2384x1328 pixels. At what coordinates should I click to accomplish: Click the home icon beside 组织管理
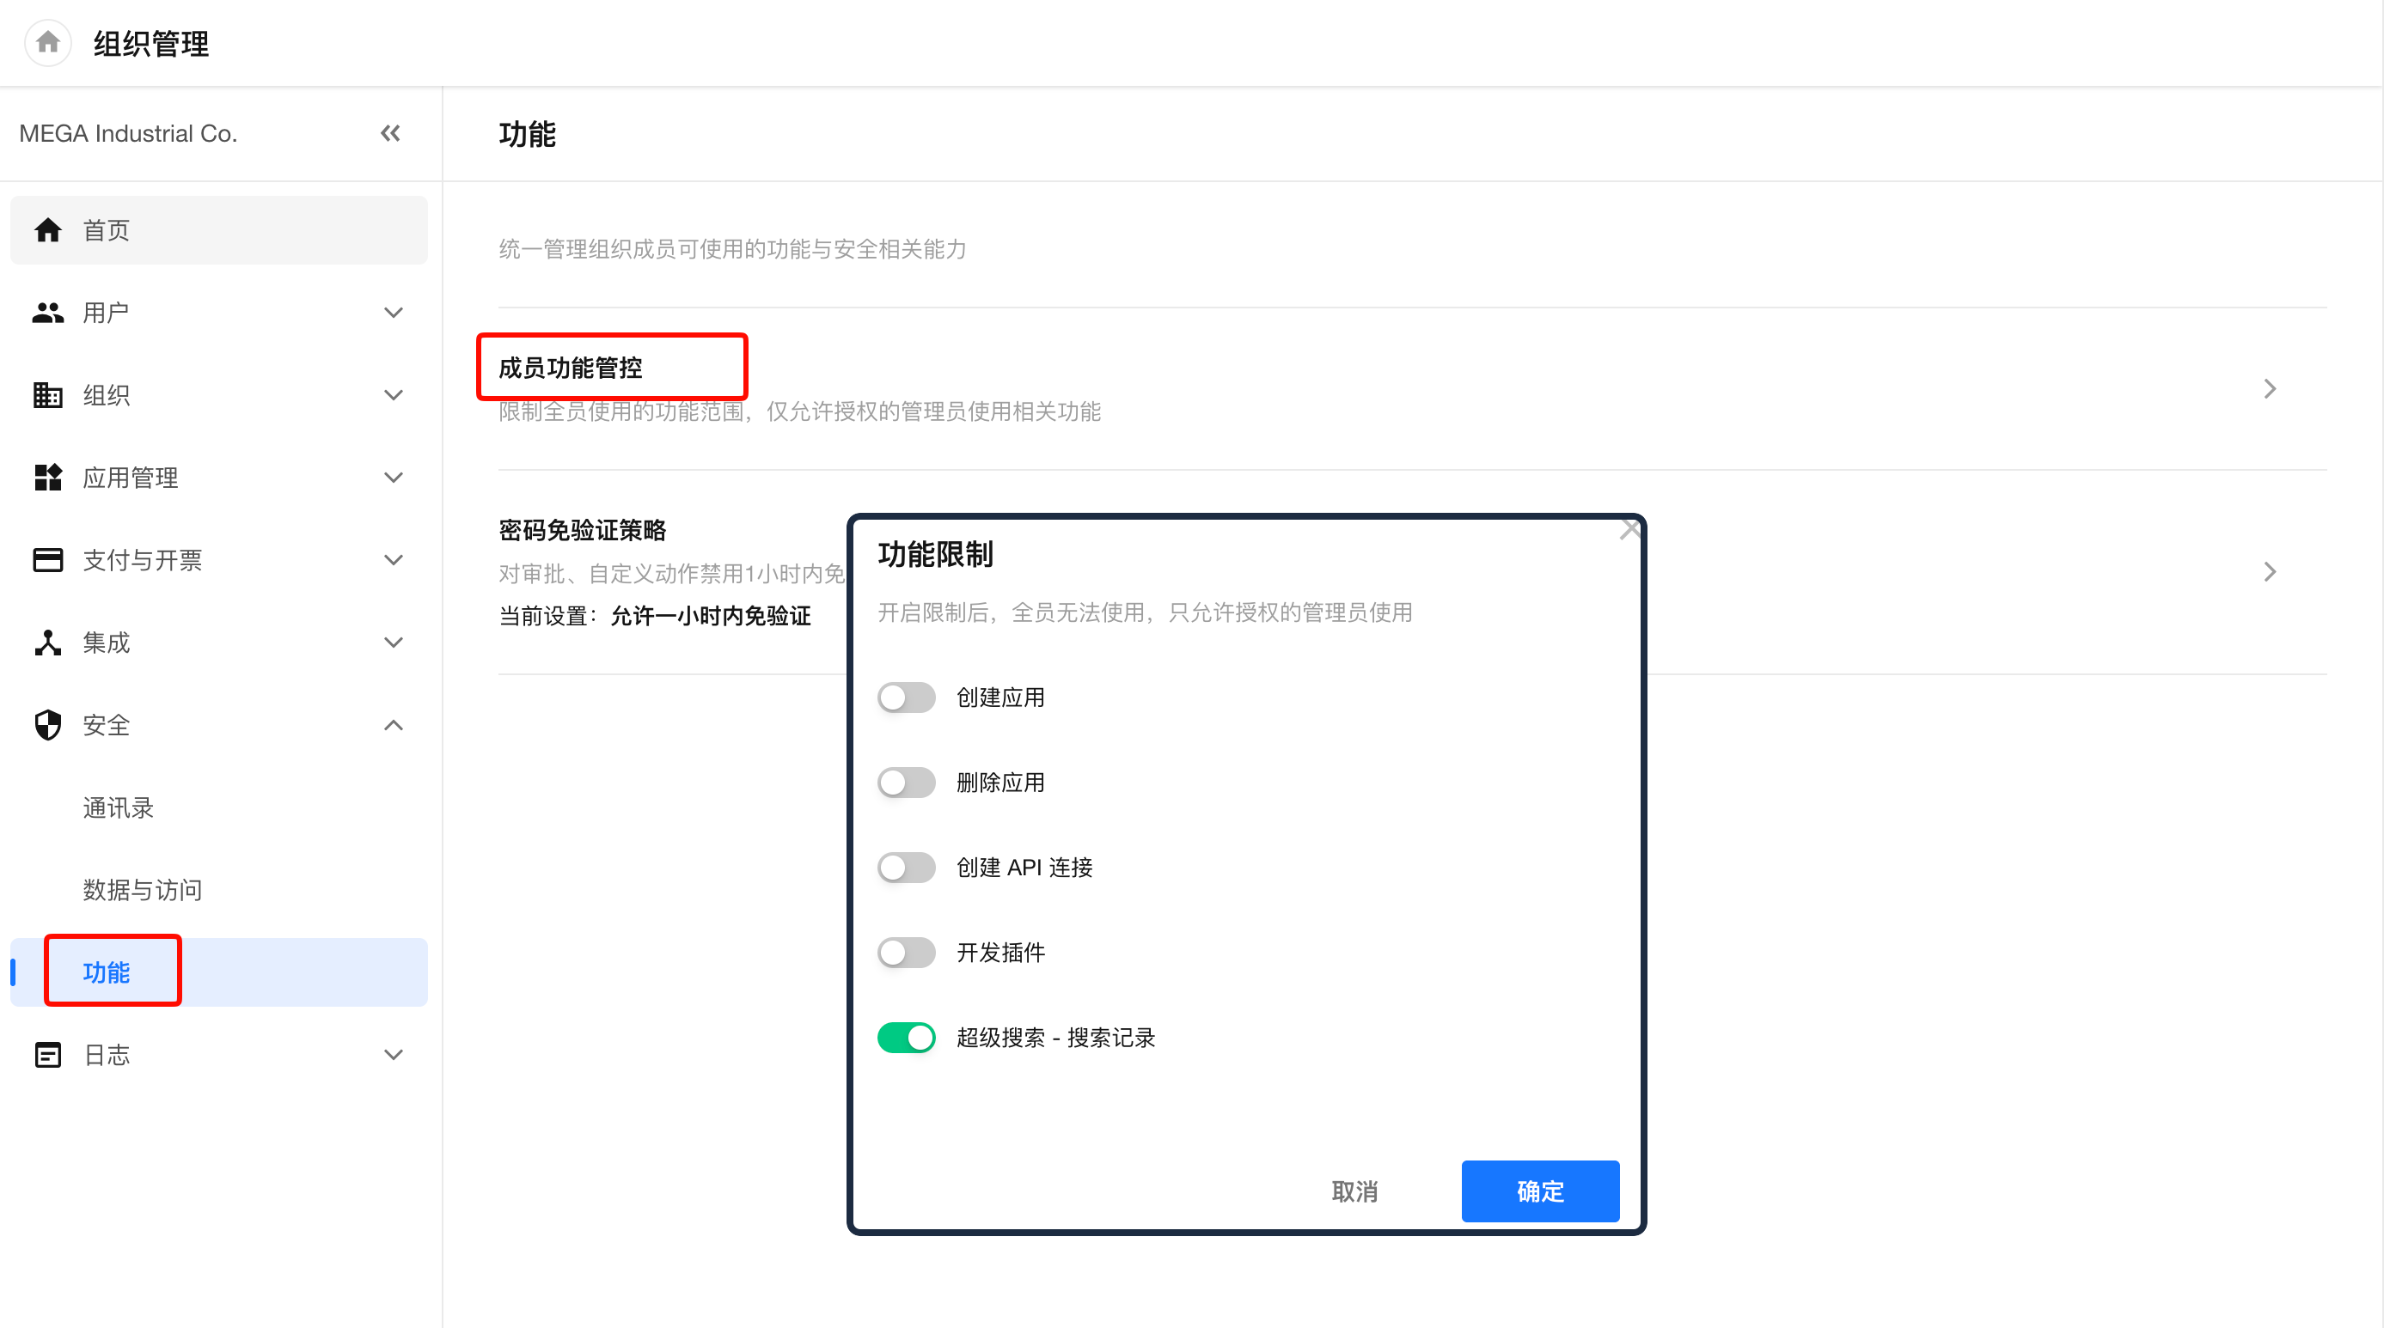click(x=47, y=43)
